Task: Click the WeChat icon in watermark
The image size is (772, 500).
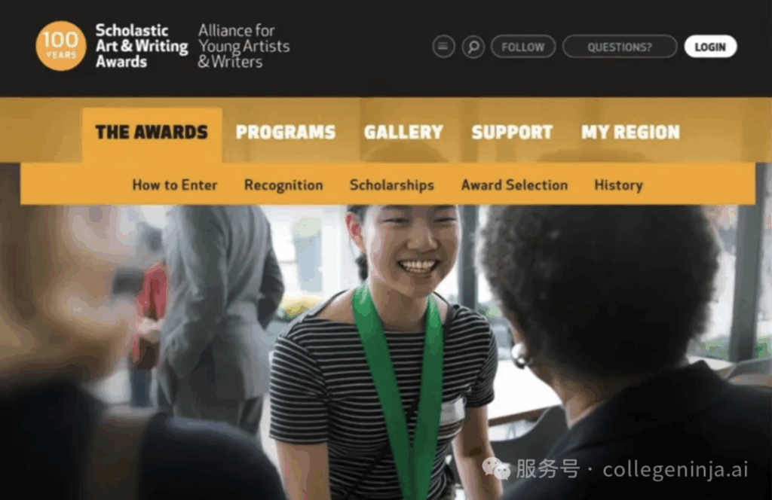Action: tap(496, 468)
